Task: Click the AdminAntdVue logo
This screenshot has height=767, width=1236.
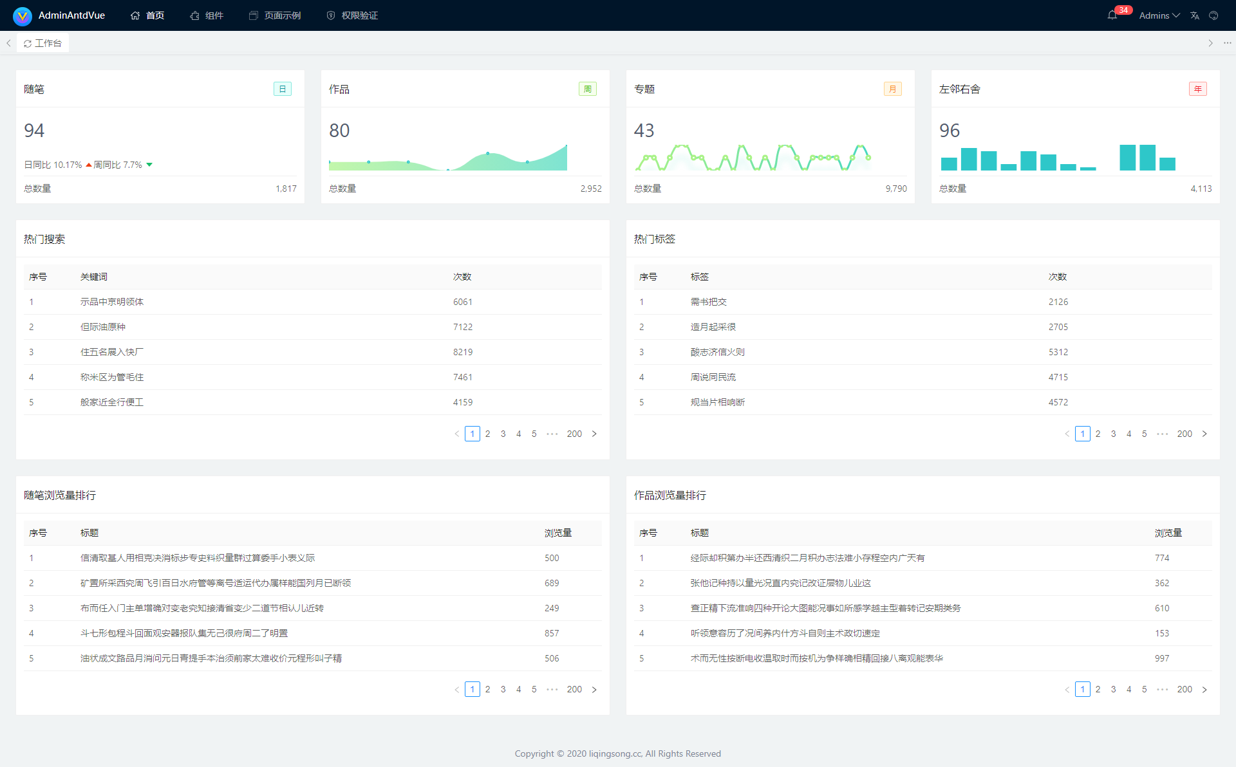Action: (x=23, y=15)
